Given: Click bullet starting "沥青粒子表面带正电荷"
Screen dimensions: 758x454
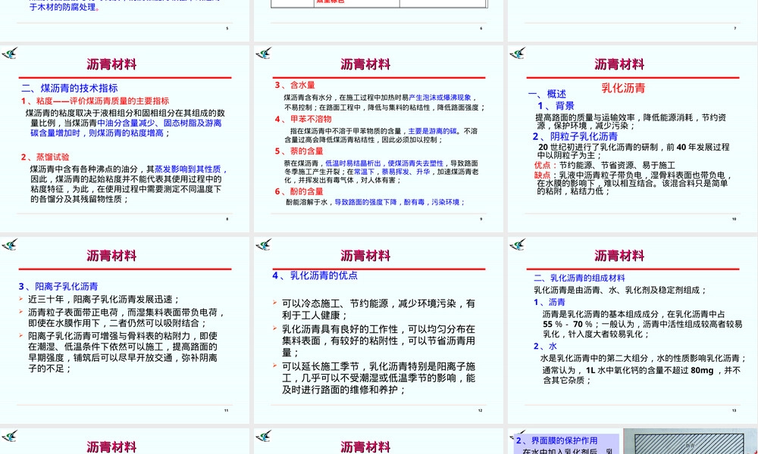Looking at the screenshot, I should tap(127, 318).
